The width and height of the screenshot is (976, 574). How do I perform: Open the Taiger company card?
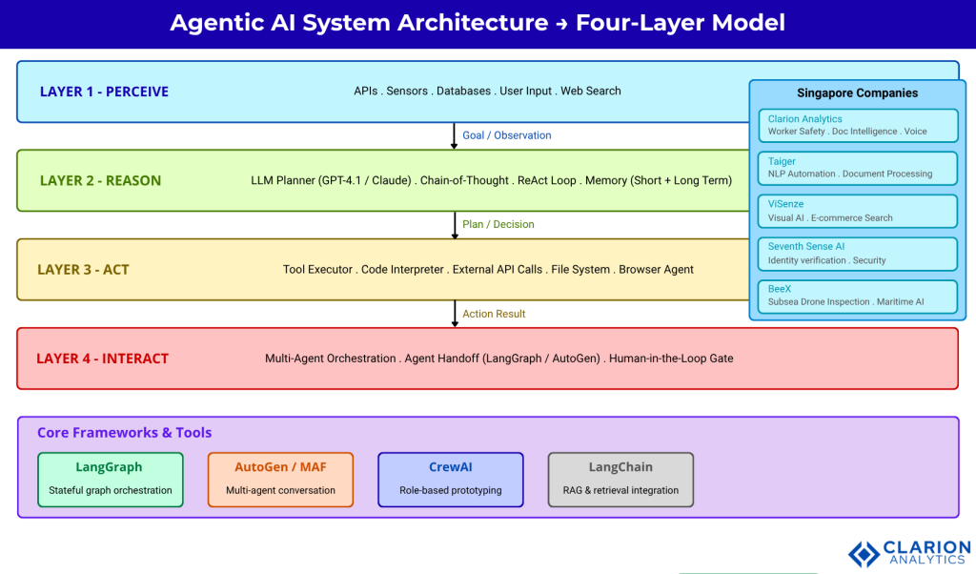(857, 168)
